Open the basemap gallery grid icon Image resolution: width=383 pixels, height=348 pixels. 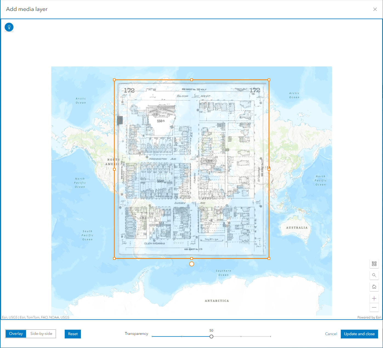tap(374, 264)
